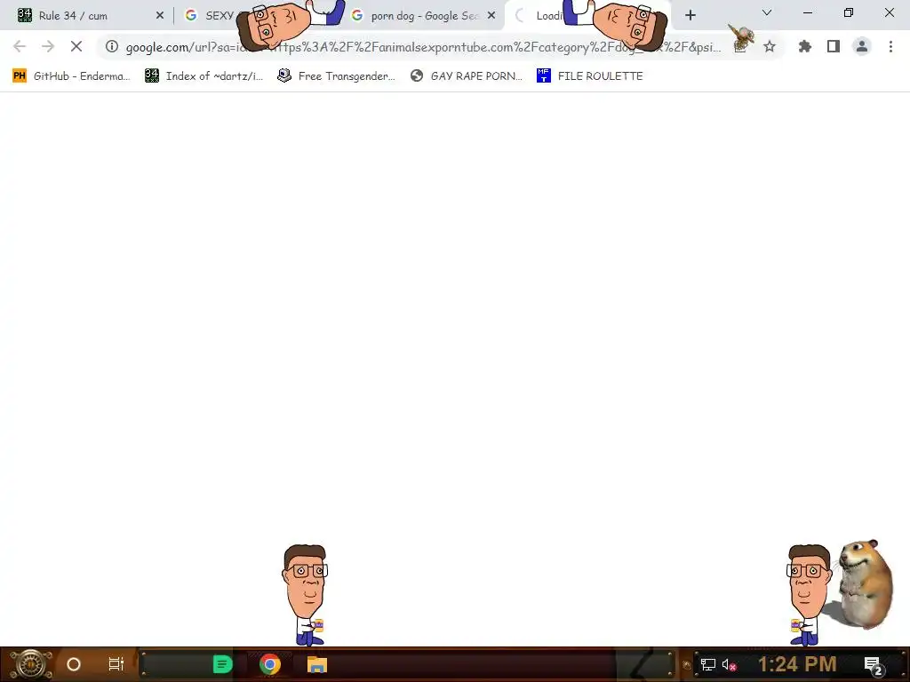Open the Chrome profile avatar menu
Image resolution: width=910 pixels, height=682 pixels.
(x=862, y=46)
